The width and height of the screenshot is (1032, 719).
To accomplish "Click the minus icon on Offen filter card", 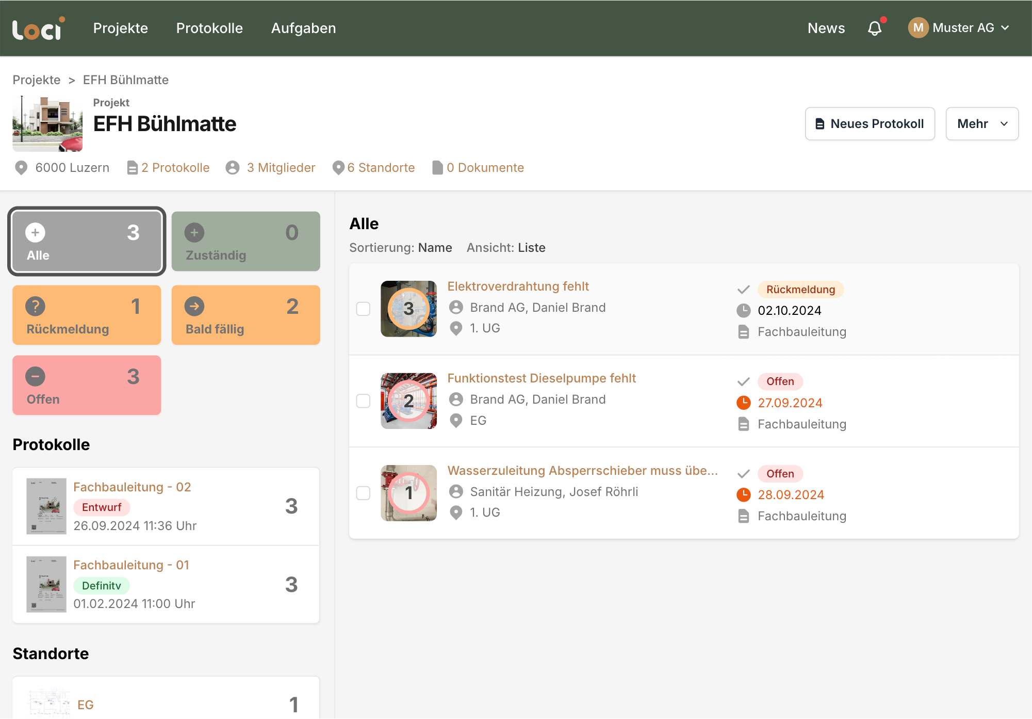I will (x=35, y=376).
